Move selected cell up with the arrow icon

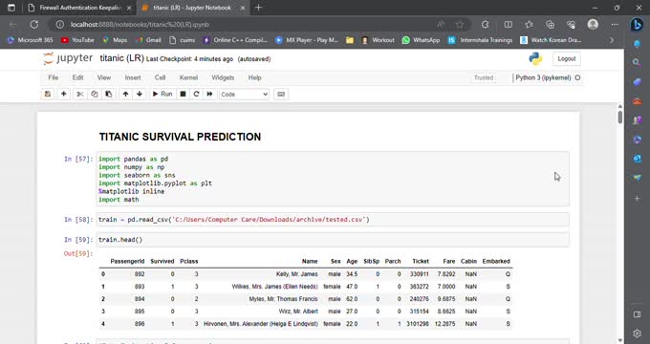[125, 94]
